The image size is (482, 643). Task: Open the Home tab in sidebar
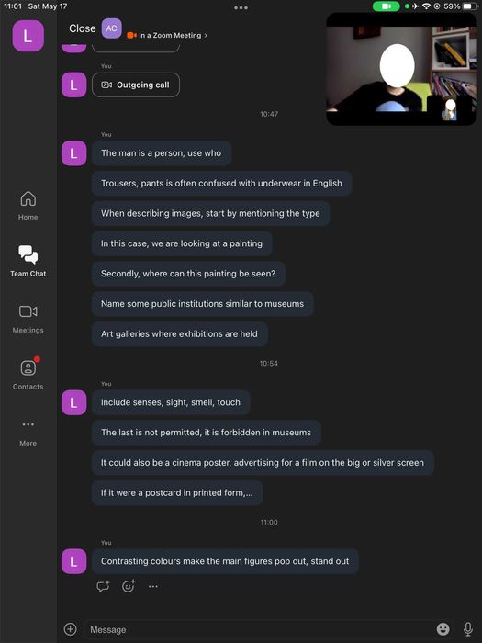28,206
